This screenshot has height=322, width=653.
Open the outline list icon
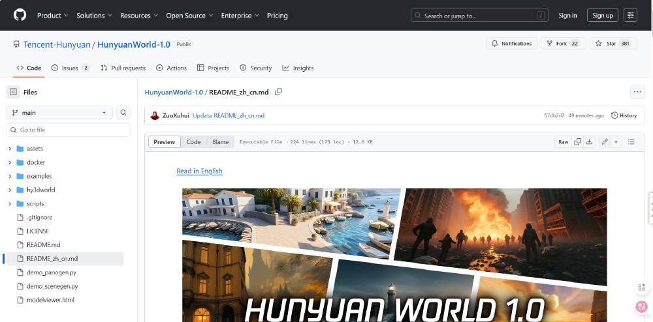pos(631,141)
